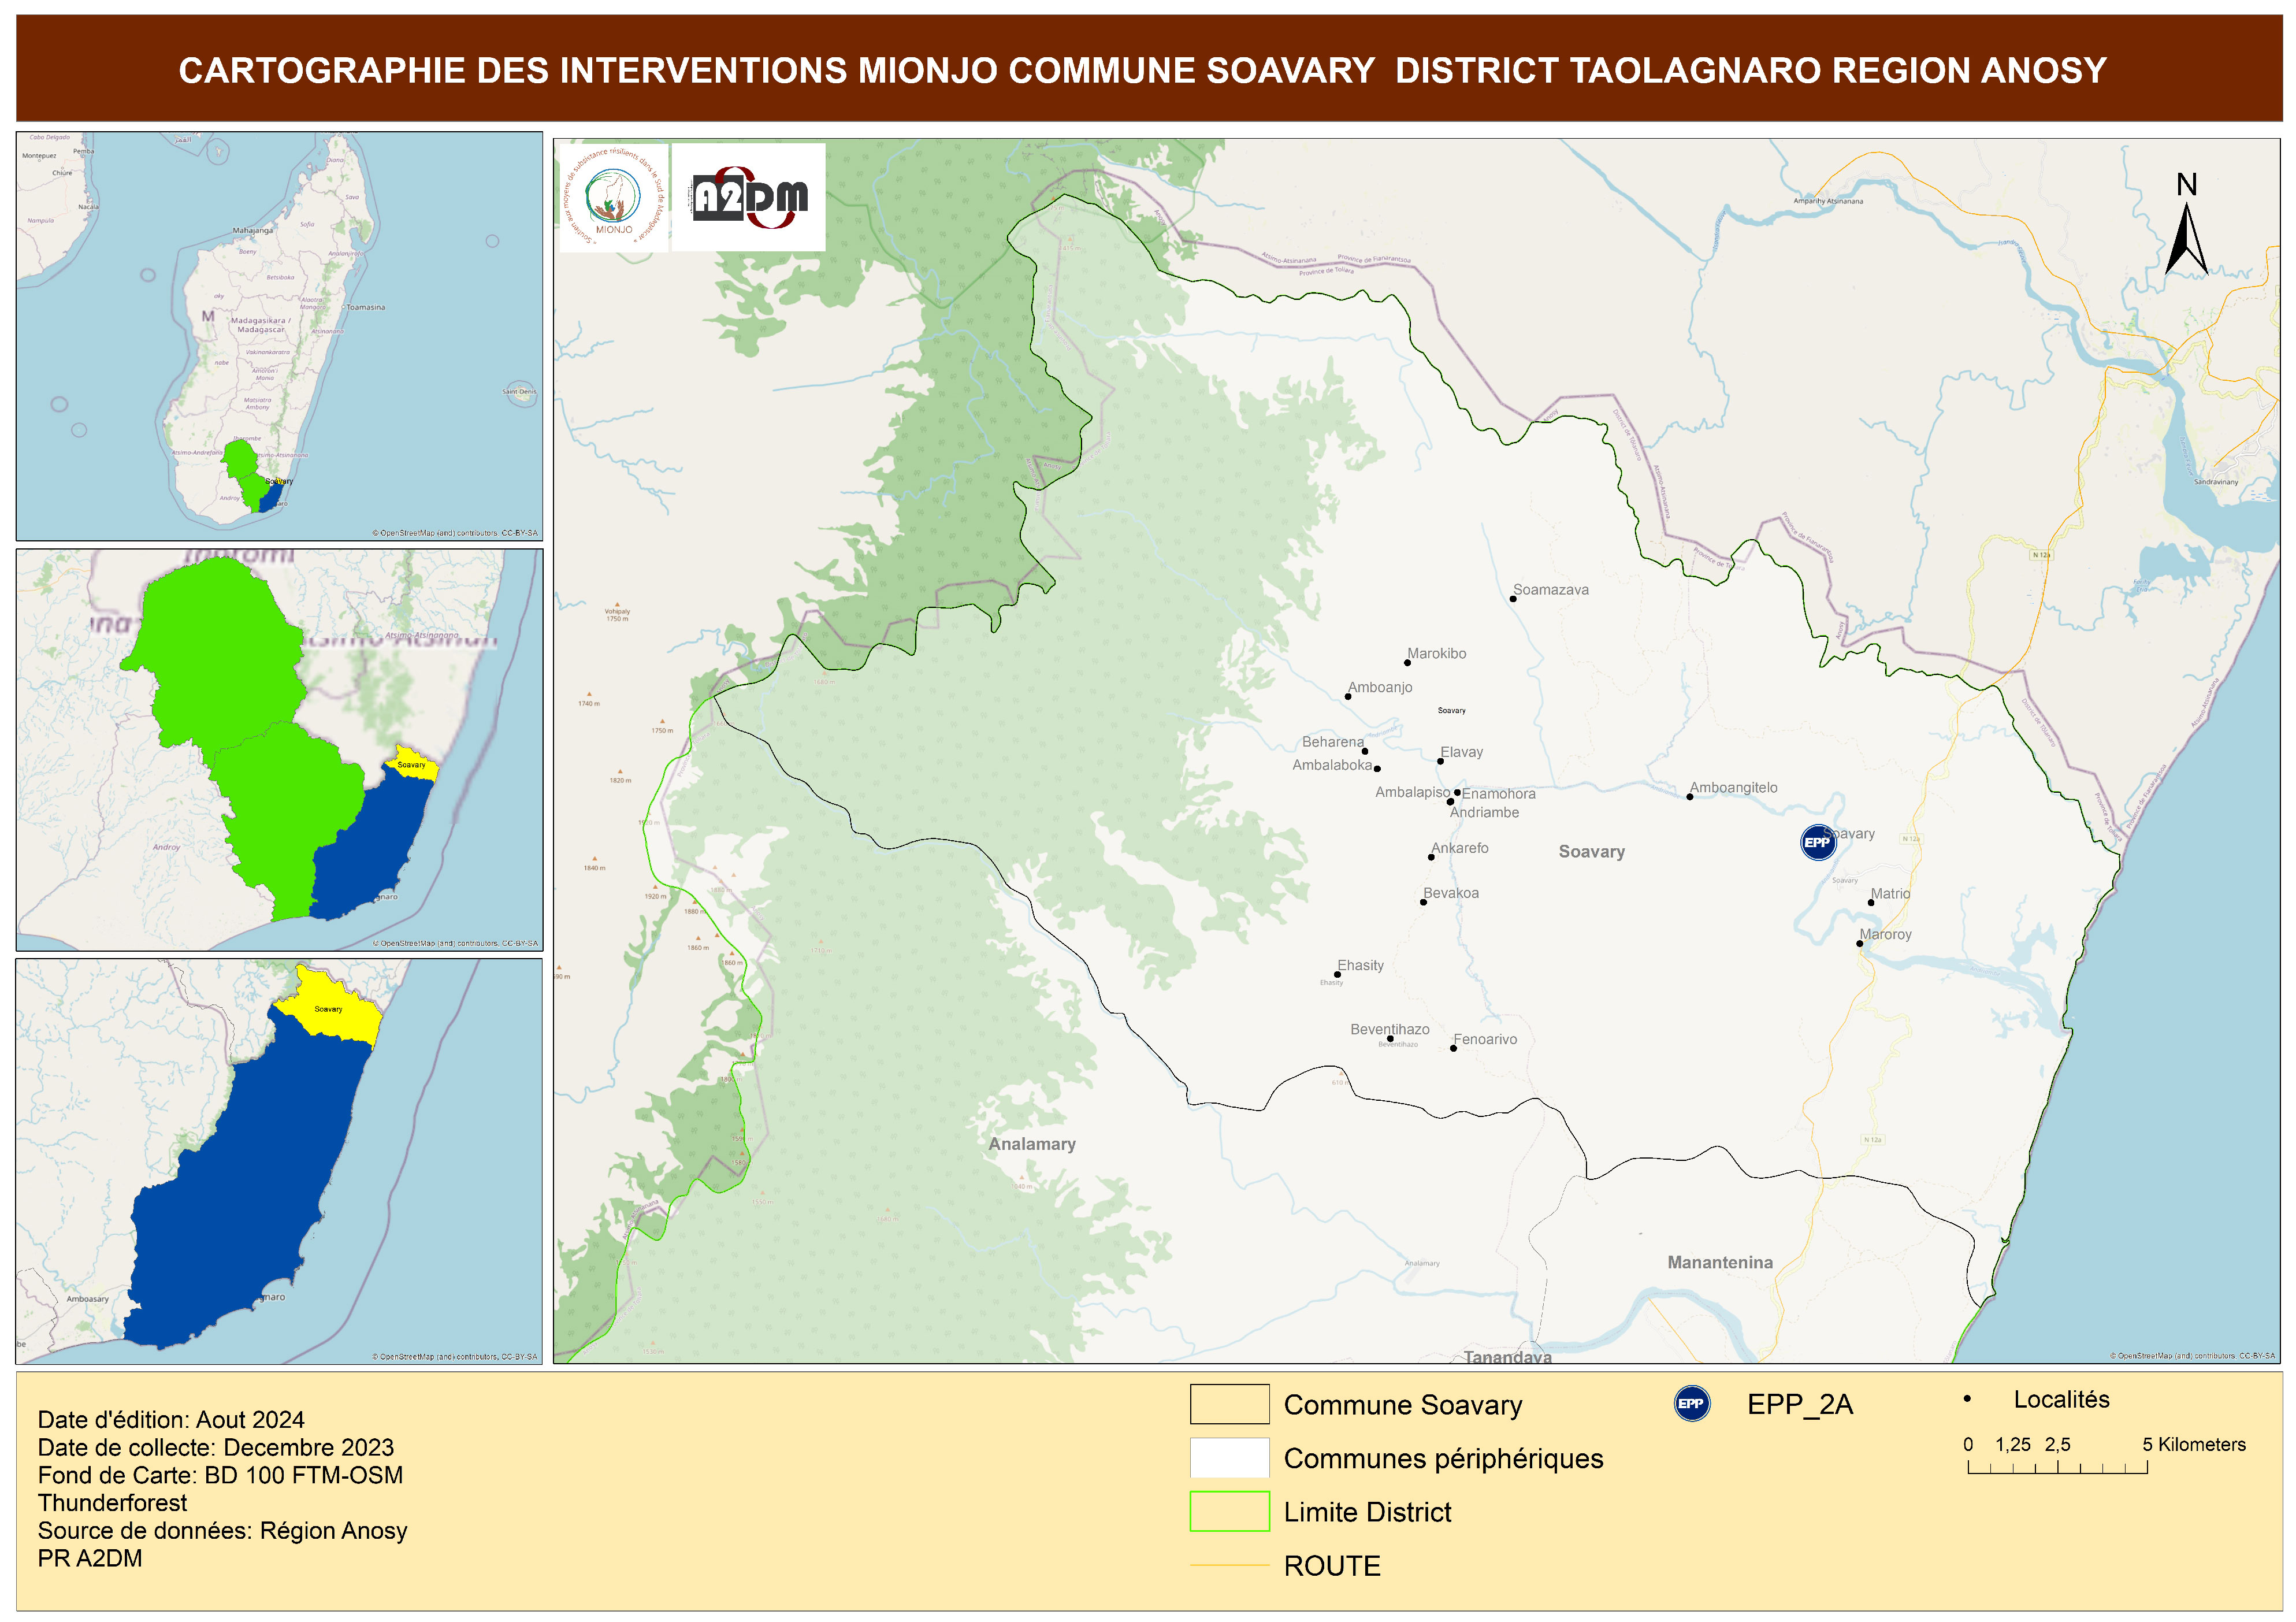Click the Commune Soavary legend swatch
Screen dimensions: 2296x1622
click(x=1229, y=1404)
